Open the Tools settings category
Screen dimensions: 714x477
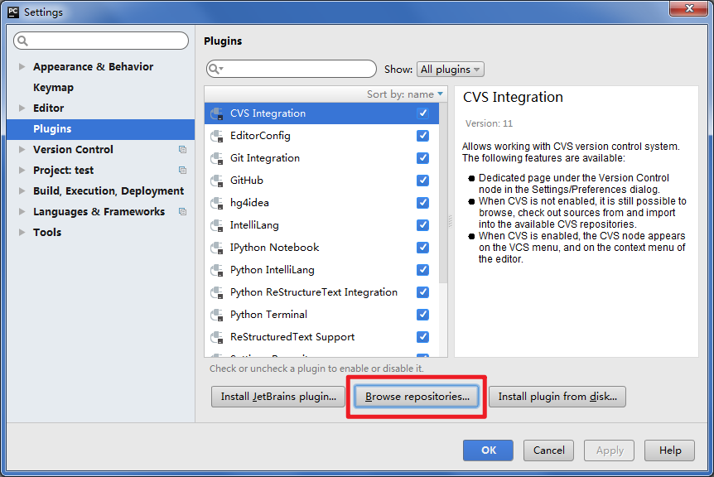[47, 232]
